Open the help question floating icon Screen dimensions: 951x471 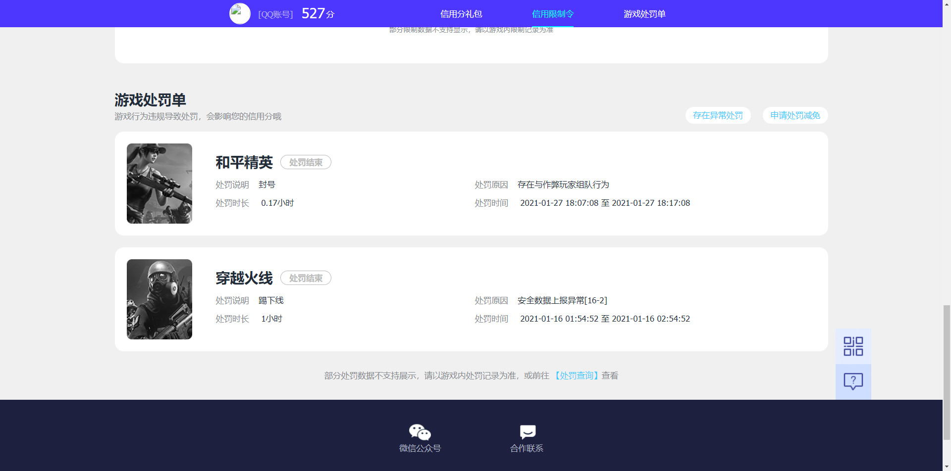(853, 381)
